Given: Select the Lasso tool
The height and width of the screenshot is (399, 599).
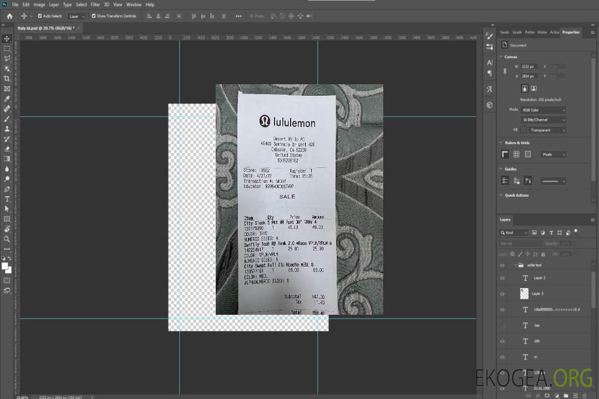Looking at the screenshot, I should click(x=7, y=58).
